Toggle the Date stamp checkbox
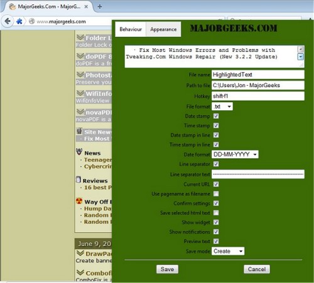The image size is (314, 283). click(x=216, y=116)
